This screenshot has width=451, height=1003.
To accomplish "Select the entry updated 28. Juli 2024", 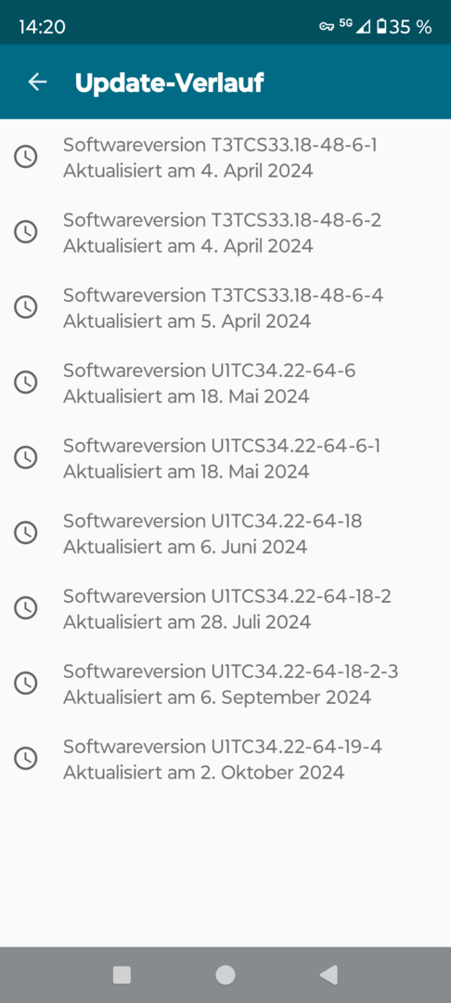I will pyautogui.click(x=225, y=608).
